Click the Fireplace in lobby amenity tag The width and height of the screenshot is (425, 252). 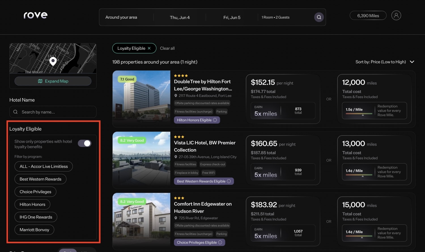[186, 173]
